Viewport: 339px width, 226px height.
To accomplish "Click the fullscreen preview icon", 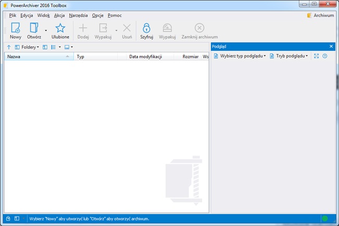I will click(316, 56).
